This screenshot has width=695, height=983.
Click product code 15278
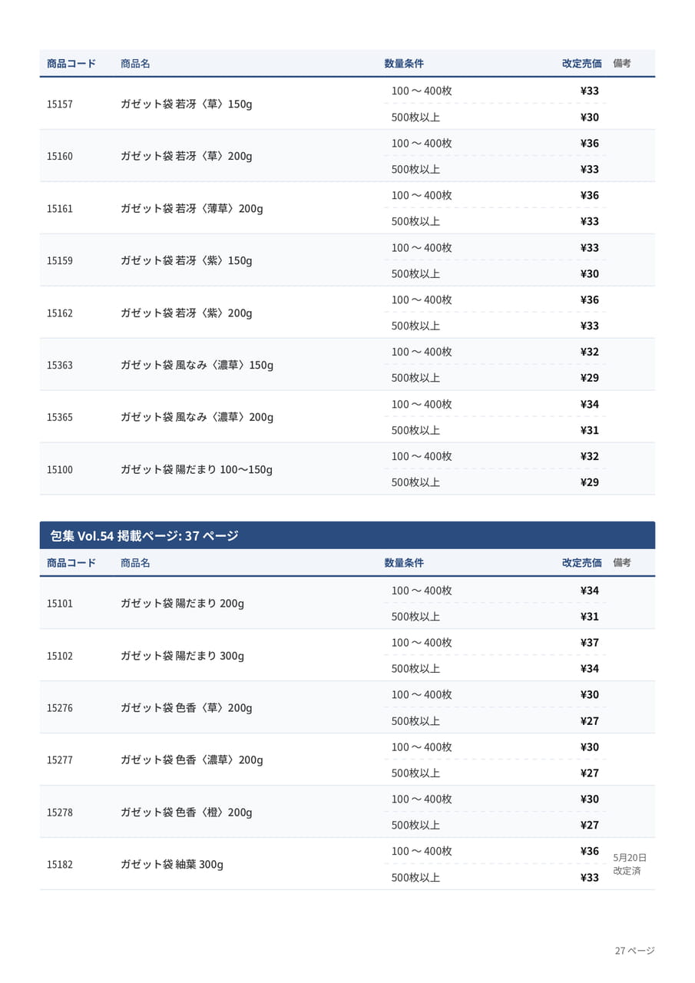pos(60,813)
